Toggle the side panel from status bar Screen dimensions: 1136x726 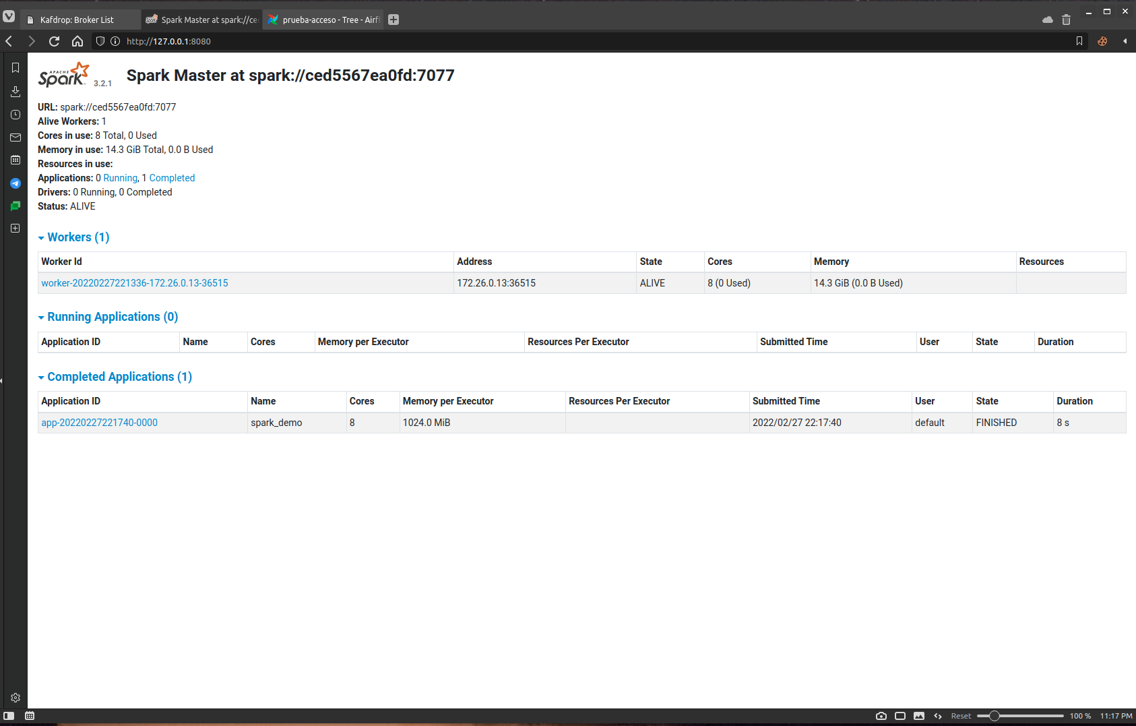click(9, 716)
